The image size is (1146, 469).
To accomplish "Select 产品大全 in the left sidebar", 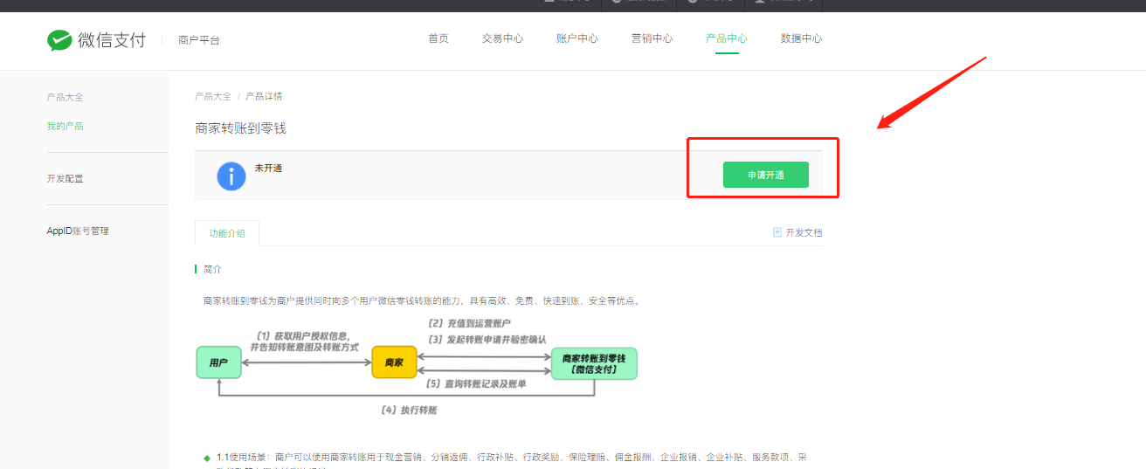I will (x=65, y=97).
